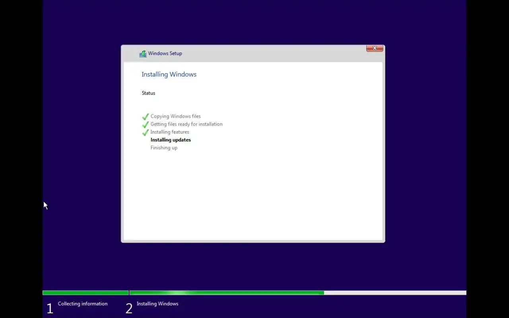Click the checkmark beside Installing features
Screen dimensions: 509x318
[x=146, y=132]
